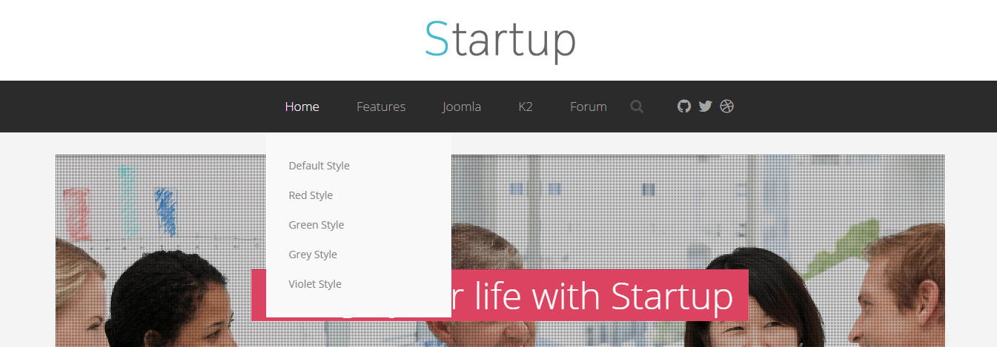Visit the GitHub profile icon
This screenshot has height=347, width=997.
(684, 106)
